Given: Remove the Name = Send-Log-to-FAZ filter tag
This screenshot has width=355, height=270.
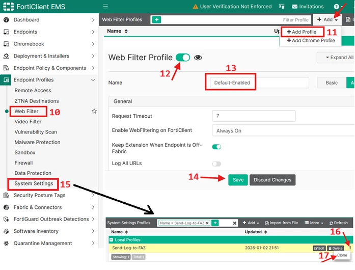Looking at the screenshot, I should [x=207, y=223].
